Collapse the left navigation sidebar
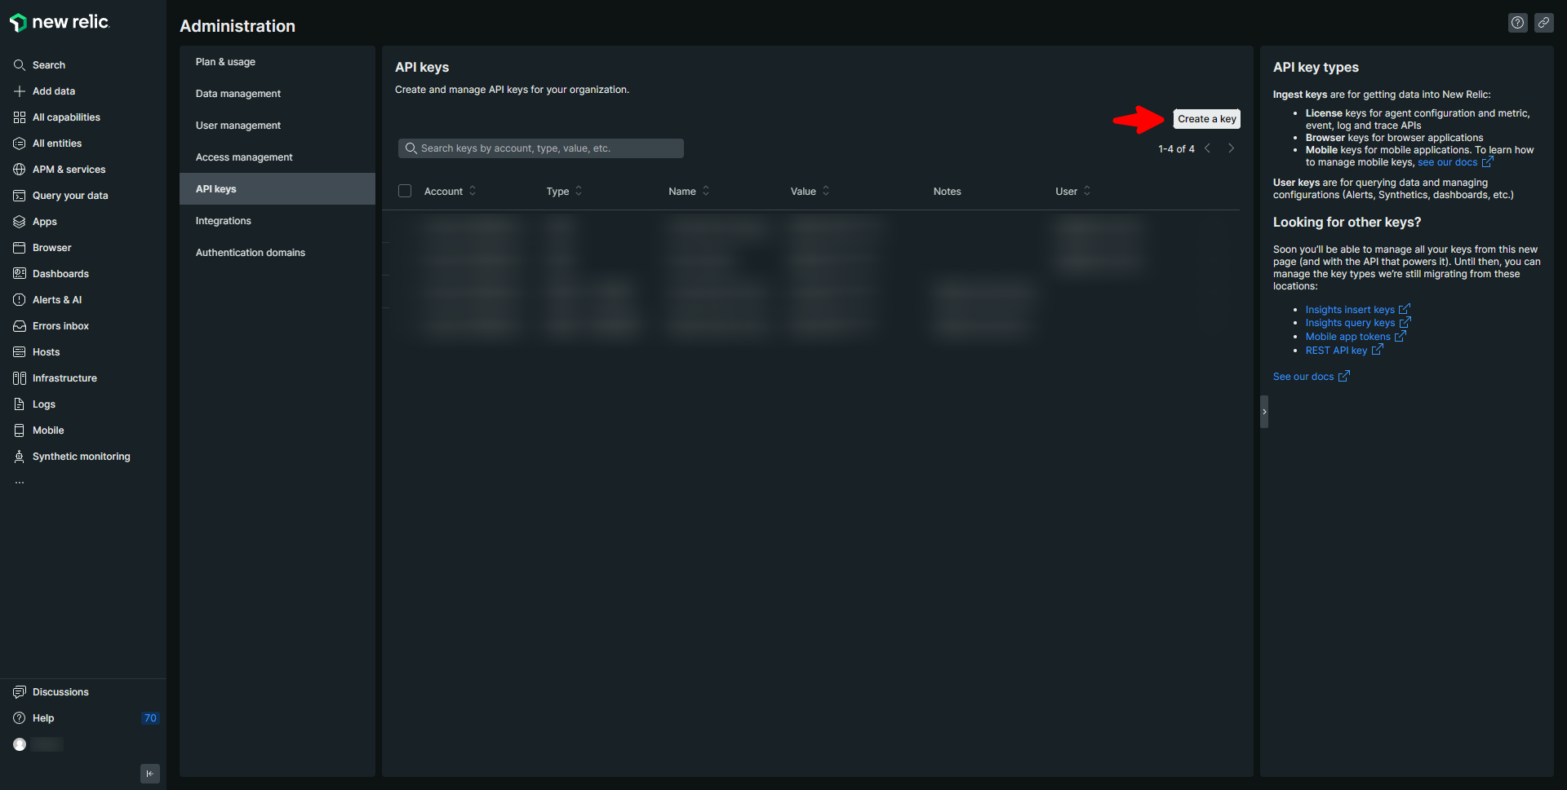 [150, 774]
